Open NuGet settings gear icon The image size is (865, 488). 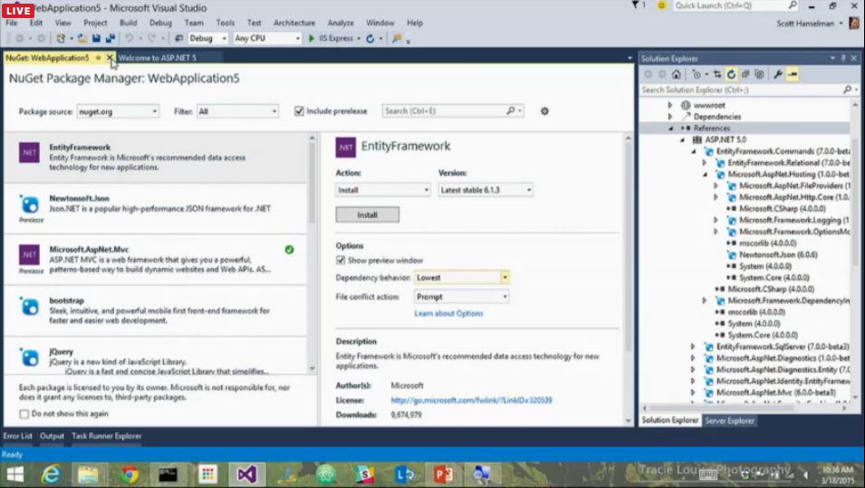click(x=544, y=111)
